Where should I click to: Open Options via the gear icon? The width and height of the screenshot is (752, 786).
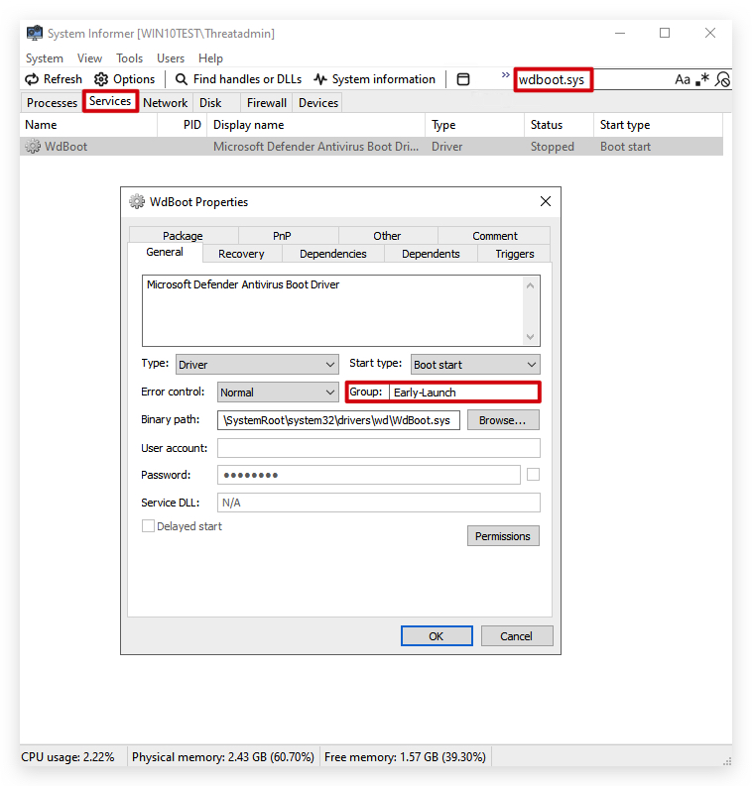click(101, 79)
